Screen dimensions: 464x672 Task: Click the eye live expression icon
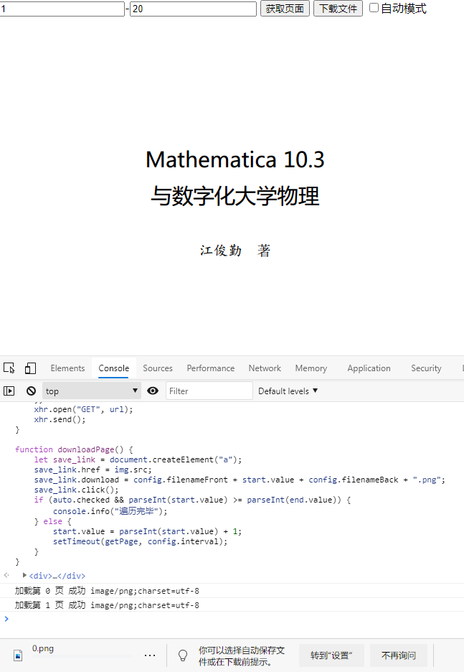153,391
